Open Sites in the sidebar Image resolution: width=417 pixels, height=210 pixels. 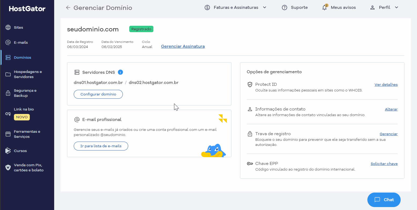tap(19, 27)
